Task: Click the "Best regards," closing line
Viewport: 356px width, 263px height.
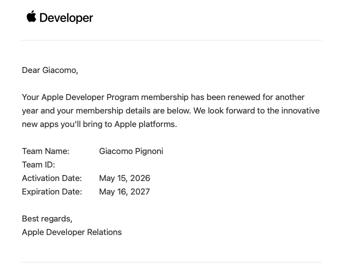Action: click(47, 218)
